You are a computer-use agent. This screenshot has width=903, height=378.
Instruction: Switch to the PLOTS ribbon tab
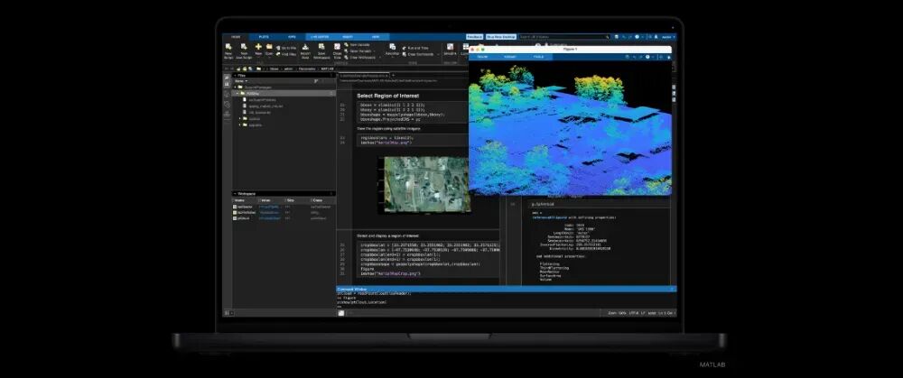point(264,37)
